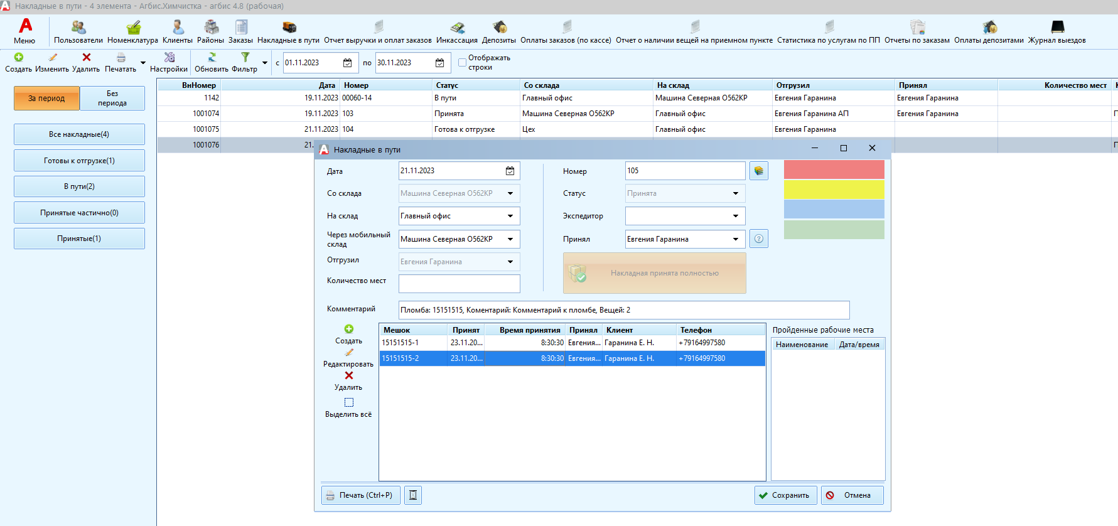Screen dimensions: 1118x526
Task: Open Журнал выездов
Action: coord(1057,31)
